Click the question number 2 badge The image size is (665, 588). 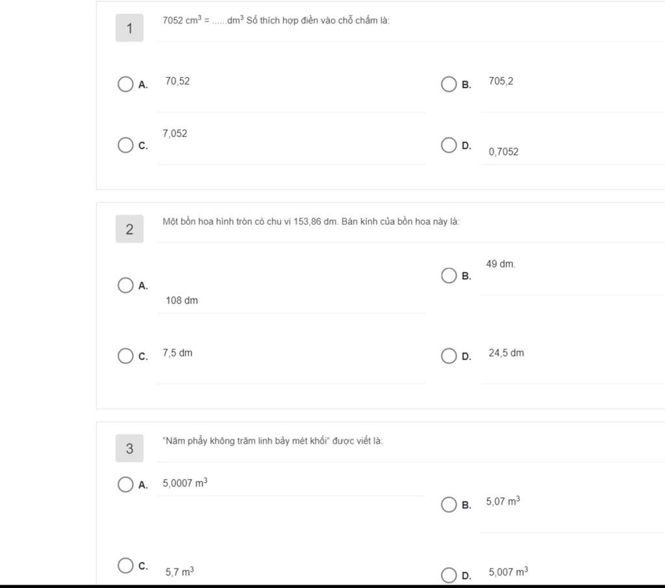coord(129,229)
